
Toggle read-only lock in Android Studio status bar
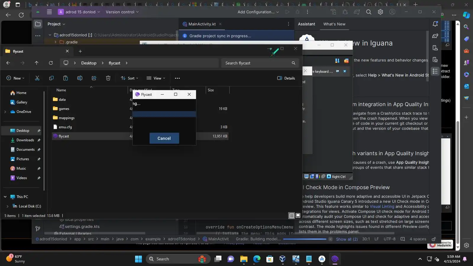pos(434,239)
